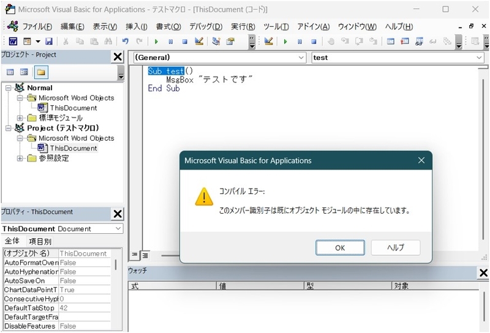This screenshot has width=490, height=333.
Task: Click the Quick Watch icon
Action: [x=433, y=41]
